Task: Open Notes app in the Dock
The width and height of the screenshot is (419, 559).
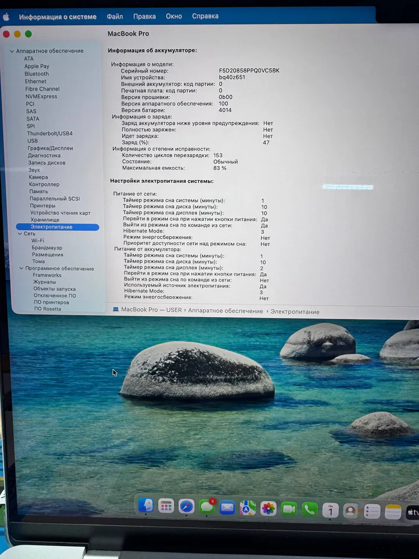Action: (393, 512)
